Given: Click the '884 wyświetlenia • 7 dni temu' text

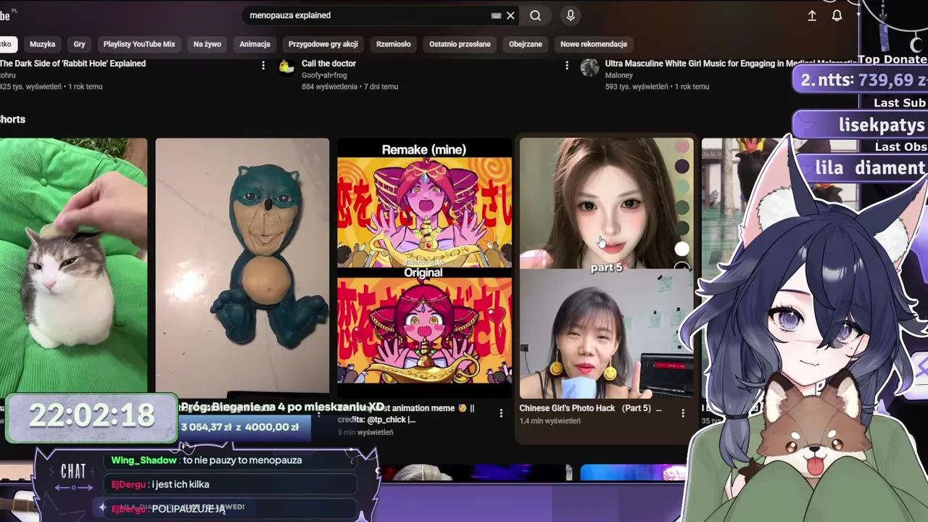Looking at the screenshot, I should pyautogui.click(x=349, y=87).
